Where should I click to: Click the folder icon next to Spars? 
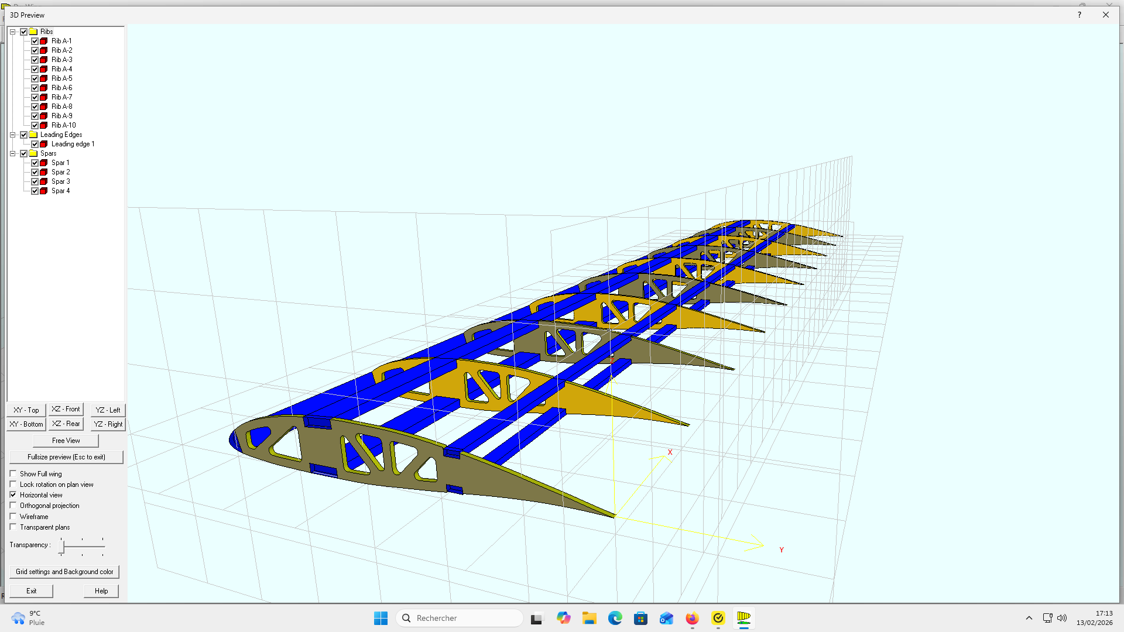[x=33, y=153]
